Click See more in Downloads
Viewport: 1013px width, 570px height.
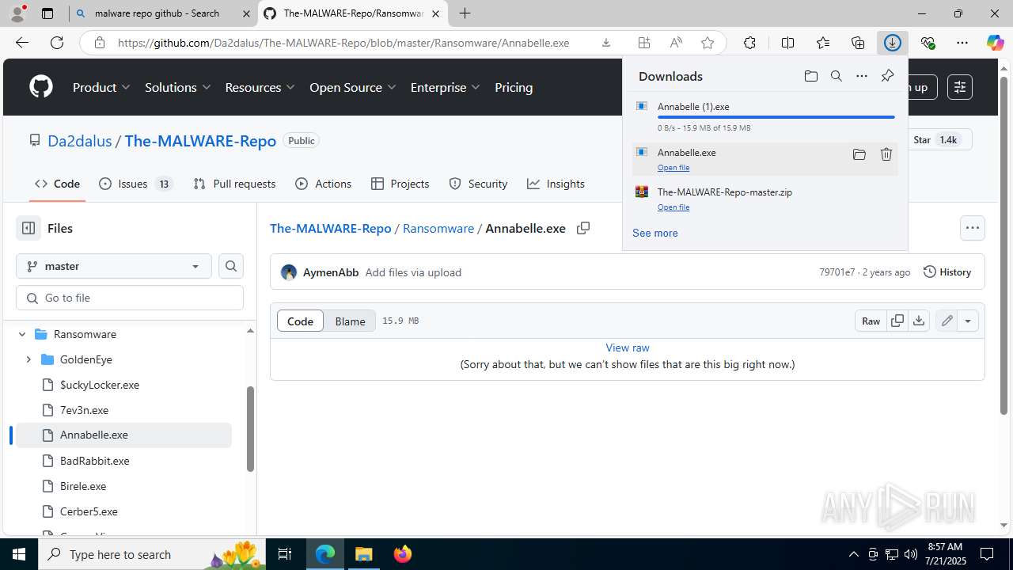pyautogui.click(x=655, y=233)
